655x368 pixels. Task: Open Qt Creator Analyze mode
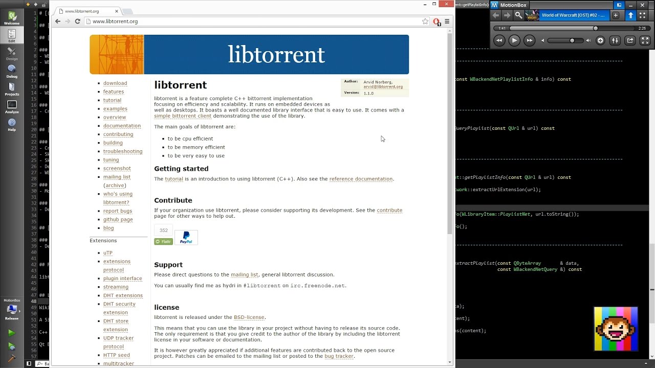point(12,107)
